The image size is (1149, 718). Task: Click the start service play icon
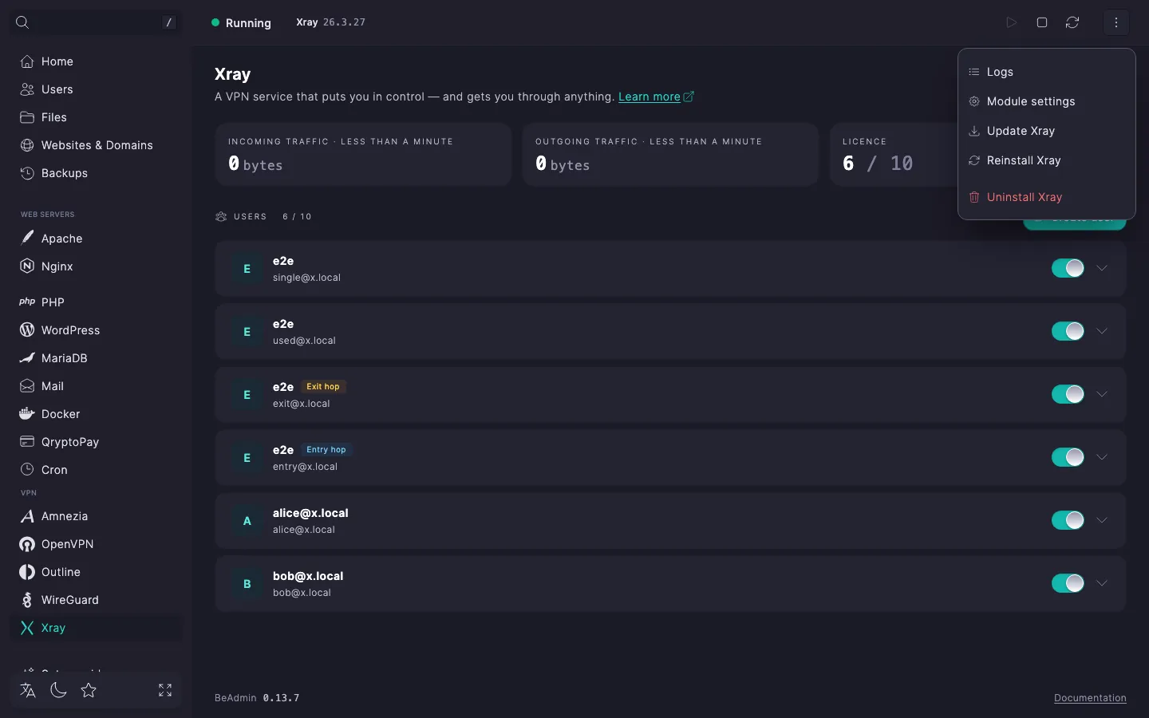coord(1012,22)
